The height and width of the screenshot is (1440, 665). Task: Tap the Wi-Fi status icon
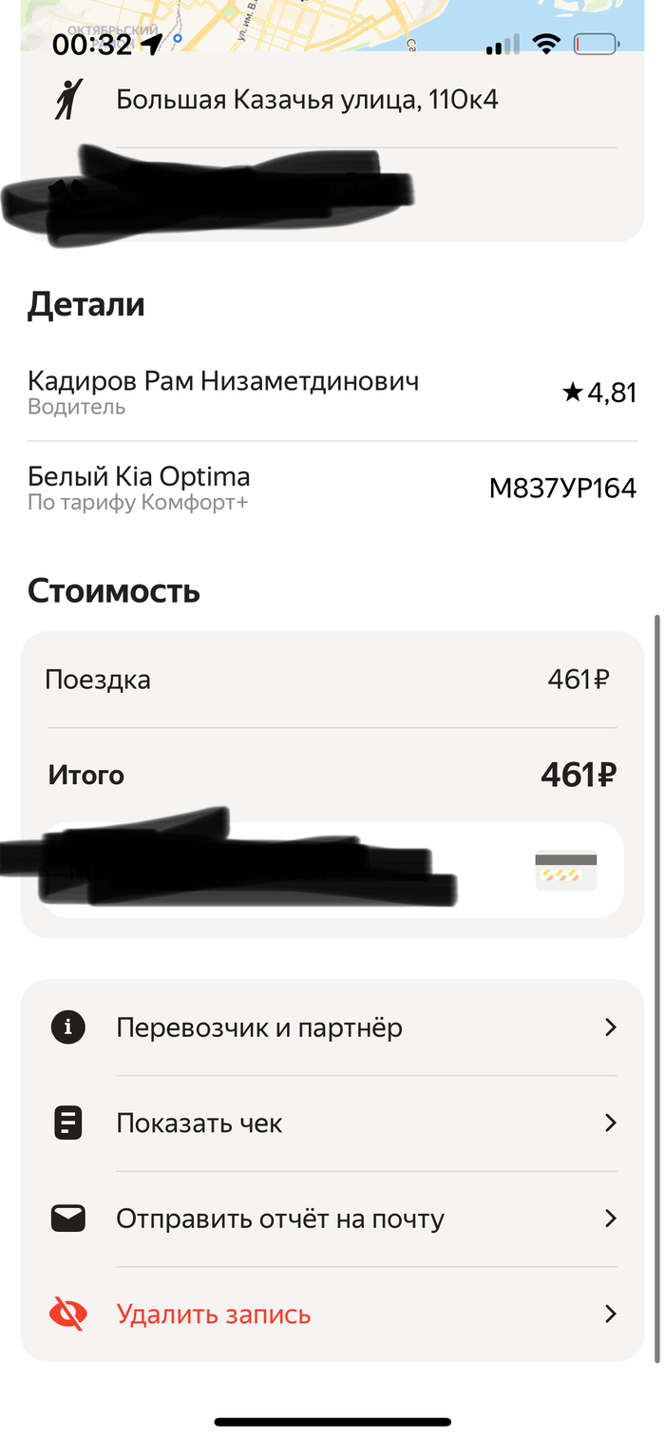pos(546,44)
